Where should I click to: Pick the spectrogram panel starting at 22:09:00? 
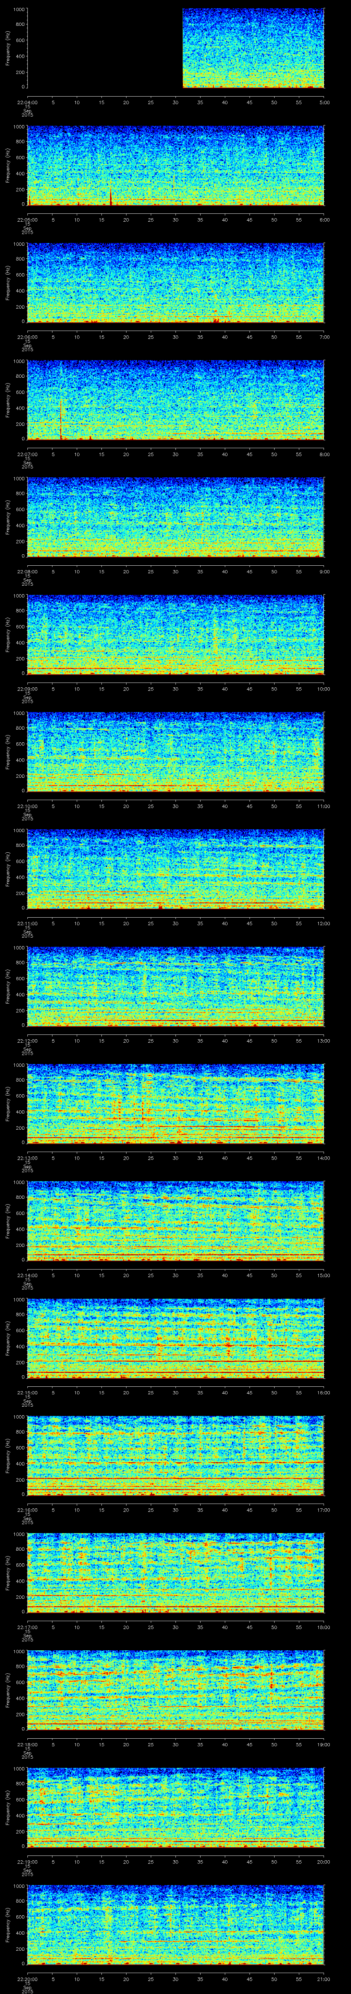(x=176, y=635)
